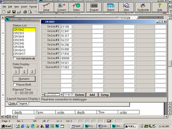The height and width of the screenshot is (129, 172).
Task: Click the View toolbar button
Action: 126,7
